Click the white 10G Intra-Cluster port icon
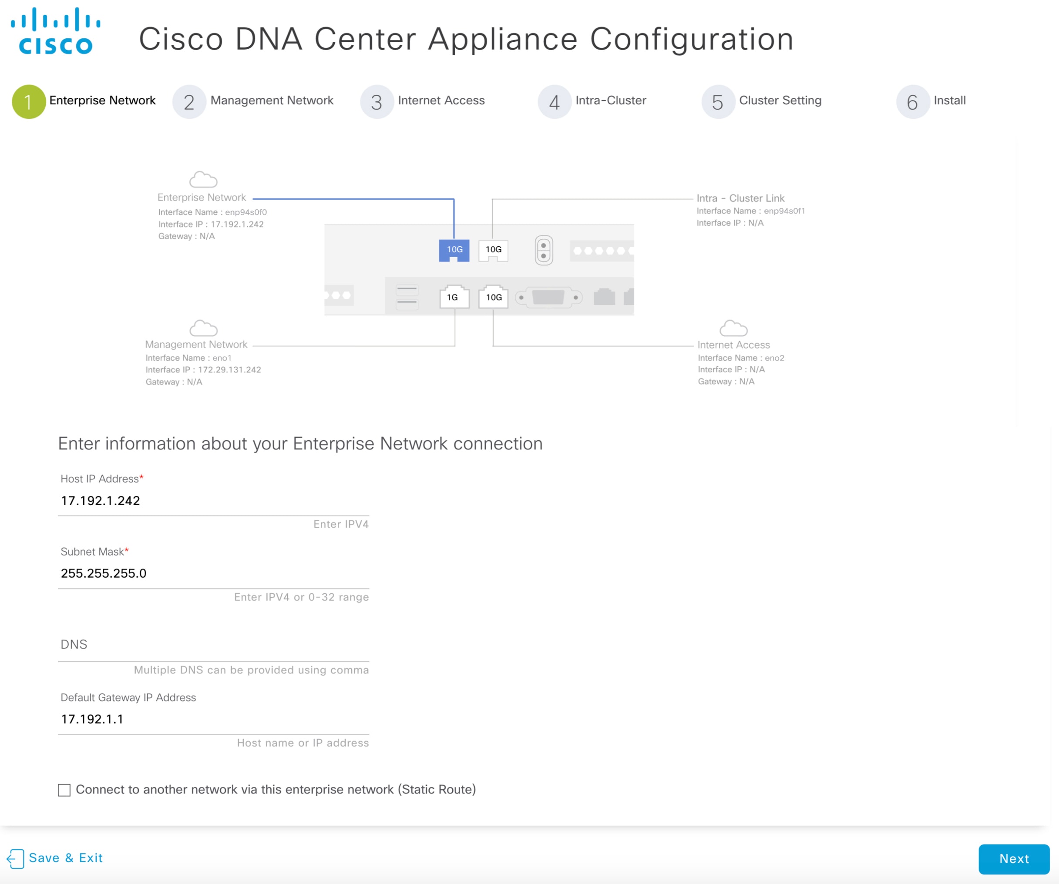The width and height of the screenshot is (1059, 884). 493,250
